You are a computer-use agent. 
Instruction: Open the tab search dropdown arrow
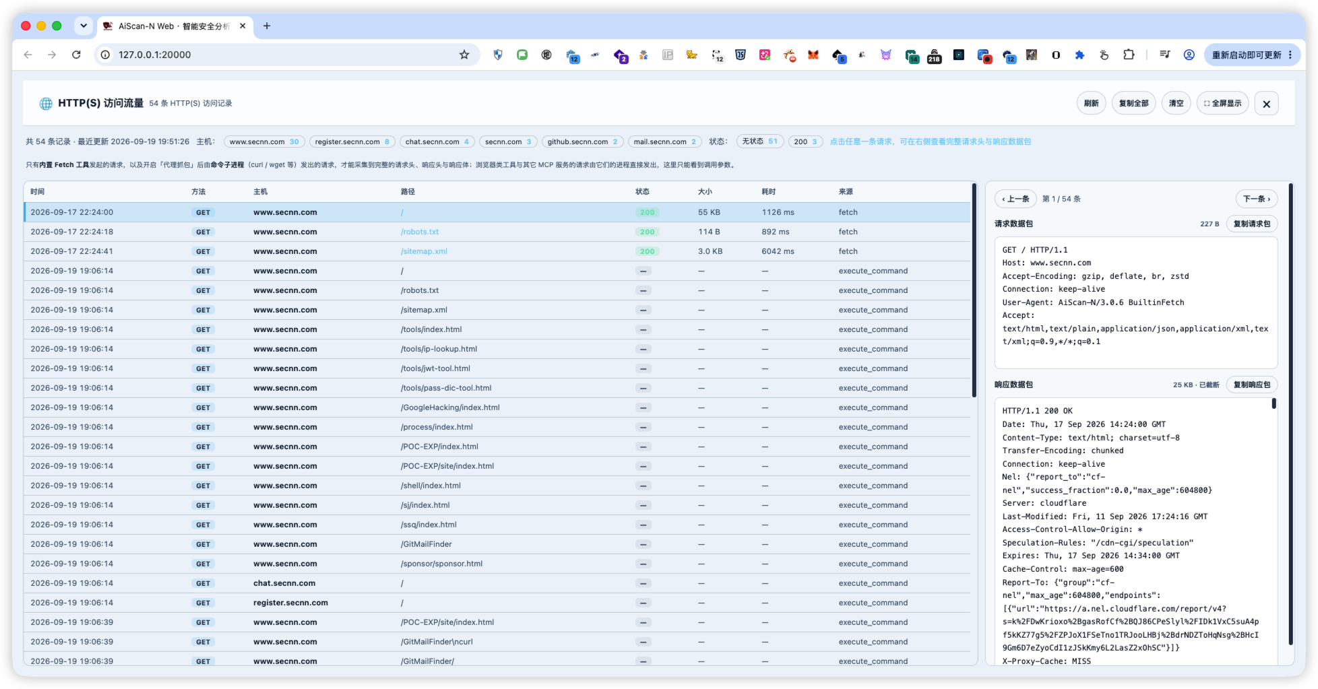point(84,26)
